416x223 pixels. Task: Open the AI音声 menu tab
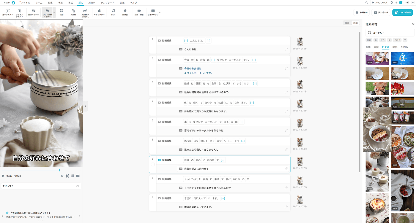[x=92, y=3]
